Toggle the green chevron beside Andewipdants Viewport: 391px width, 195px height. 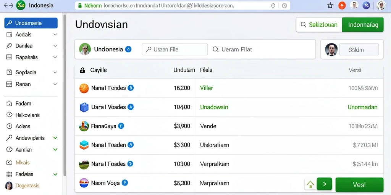(x=55, y=138)
